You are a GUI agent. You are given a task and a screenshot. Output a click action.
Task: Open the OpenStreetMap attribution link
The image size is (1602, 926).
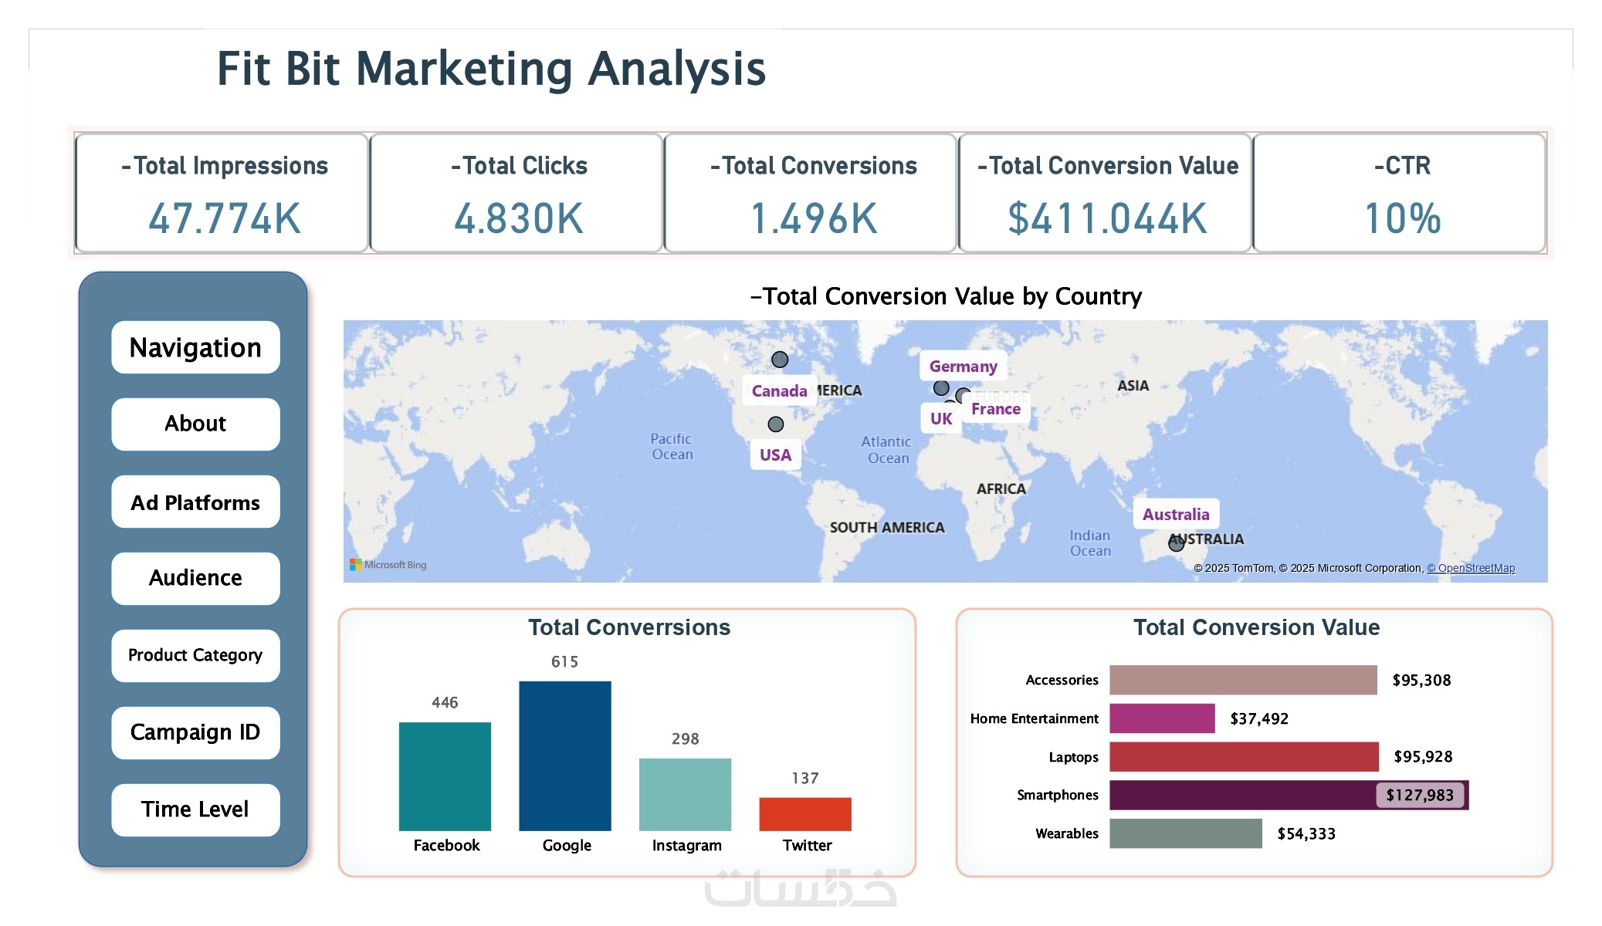pyautogui.click(x=1470, y=568)
